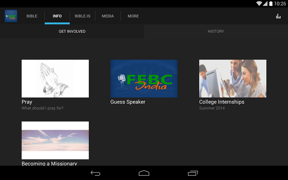Go to the MEDIA tab
The height and width of the screenshot is (180, 288).
pos(108,16)
